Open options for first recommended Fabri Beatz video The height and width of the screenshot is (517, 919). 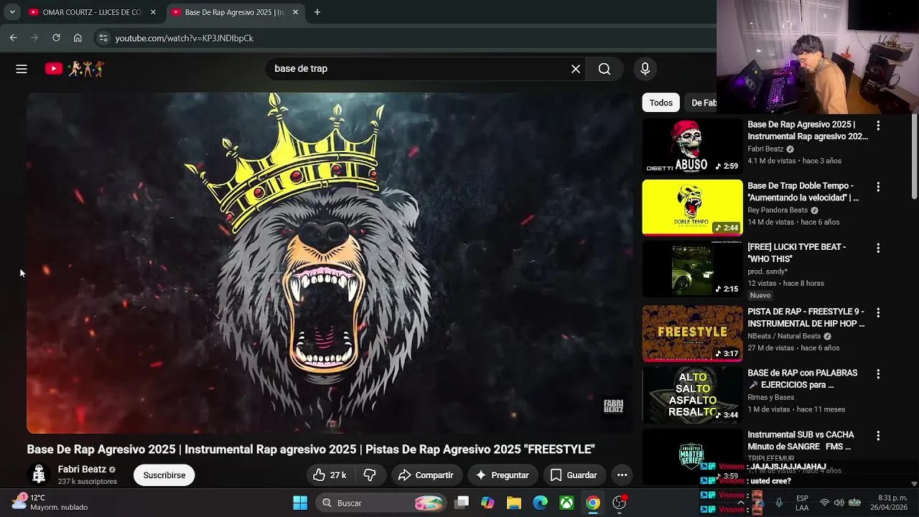coord(877,126)
